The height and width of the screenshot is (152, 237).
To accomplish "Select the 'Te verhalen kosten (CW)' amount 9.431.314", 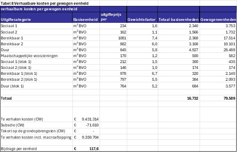I will [x=90, y=119].
